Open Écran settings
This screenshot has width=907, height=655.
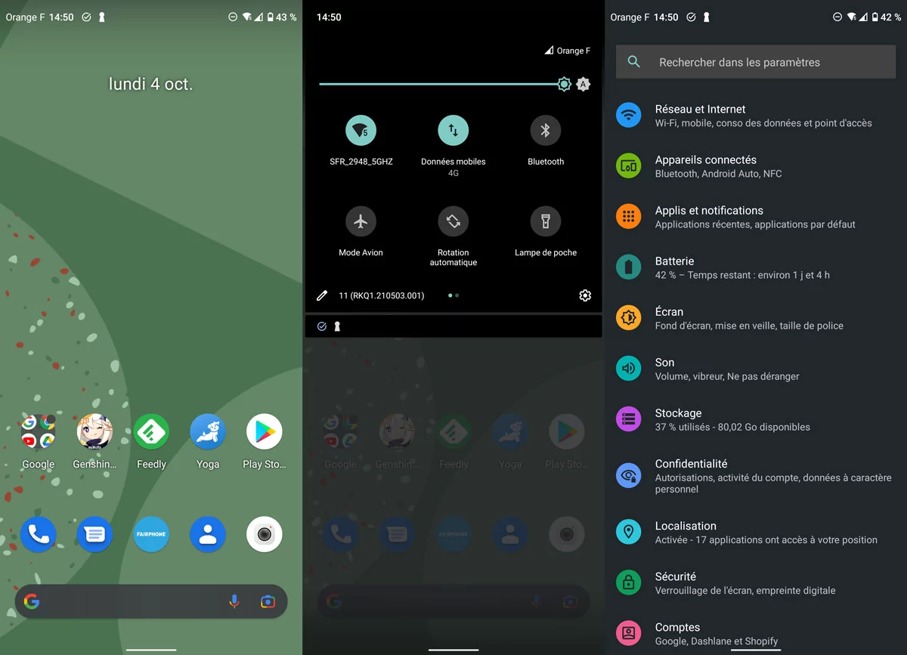[x=756, y=318]
